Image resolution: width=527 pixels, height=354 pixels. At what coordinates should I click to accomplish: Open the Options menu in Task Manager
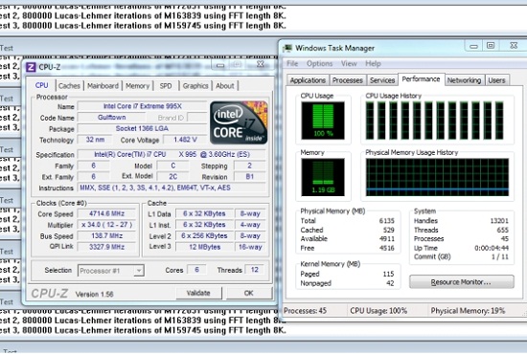pos(319,64)
